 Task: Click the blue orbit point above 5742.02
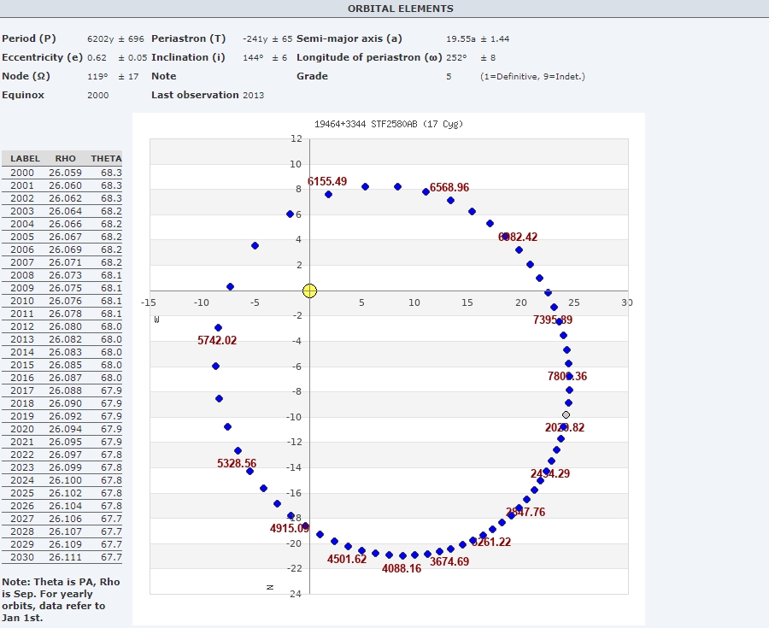point(218,327)
